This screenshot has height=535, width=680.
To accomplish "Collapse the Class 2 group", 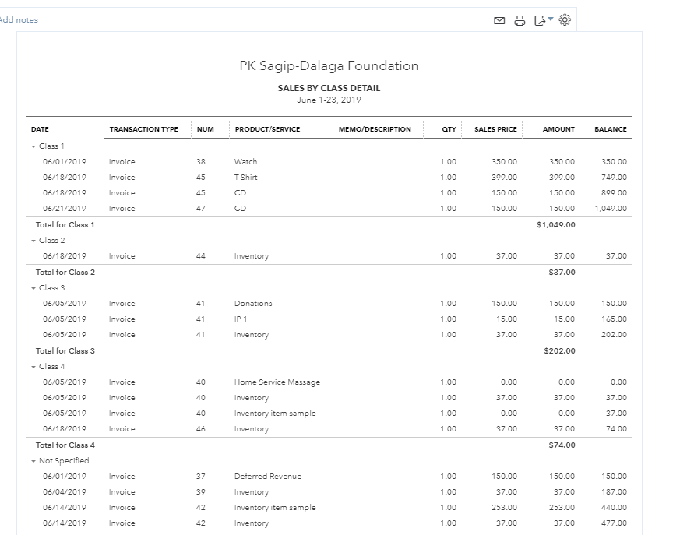I will click(x=33, y=241).
